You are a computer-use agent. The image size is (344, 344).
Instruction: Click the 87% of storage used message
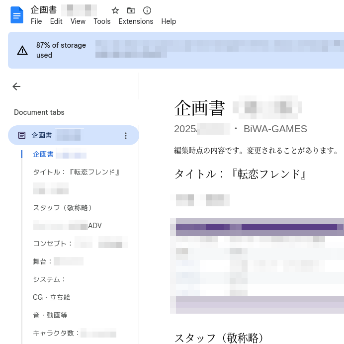(x=61, y=50)
